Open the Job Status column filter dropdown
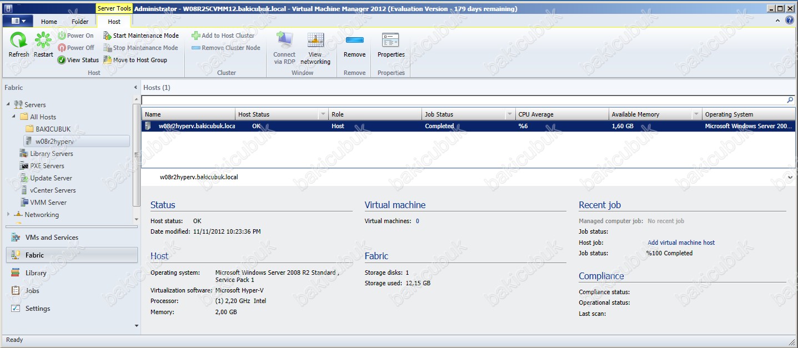Image resolution: width=798 pixels, height=348 pixels. coord(510,114)
